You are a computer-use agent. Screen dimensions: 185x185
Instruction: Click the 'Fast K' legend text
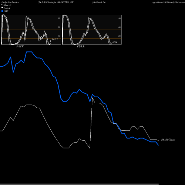7,8
